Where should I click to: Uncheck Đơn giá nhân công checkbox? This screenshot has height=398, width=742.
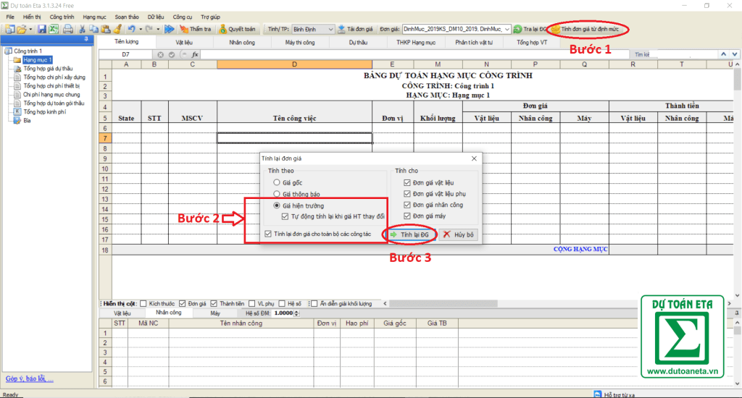tap(407, 205)
